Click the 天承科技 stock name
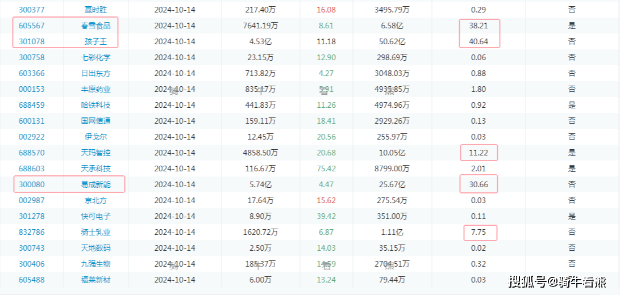 pyautogui.click(x=95, y=168)
